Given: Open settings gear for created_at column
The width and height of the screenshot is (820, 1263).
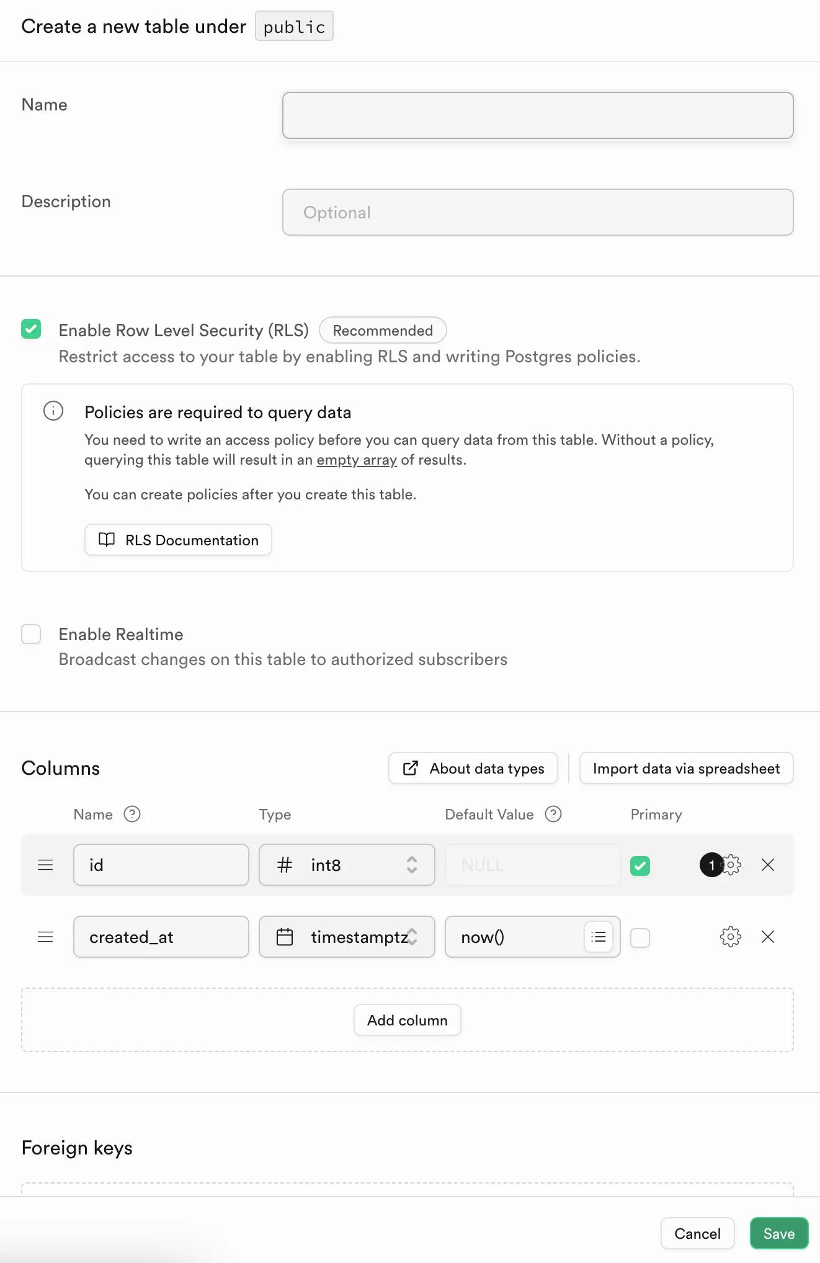Looking at the screenshot, I should tap(731, 937).
